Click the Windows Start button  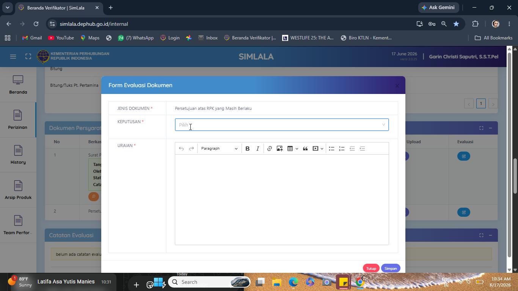point(159,282)
